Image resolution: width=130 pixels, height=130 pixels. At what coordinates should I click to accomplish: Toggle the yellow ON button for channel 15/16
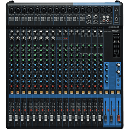[89, 92]
